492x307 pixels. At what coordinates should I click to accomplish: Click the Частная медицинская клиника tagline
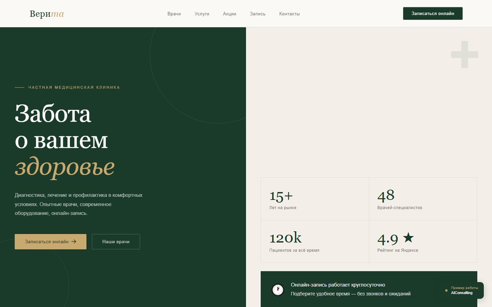point(74,87)
